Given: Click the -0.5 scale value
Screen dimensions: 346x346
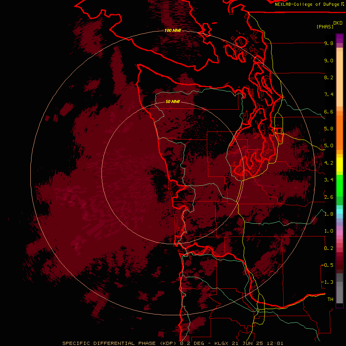Looking at the screenshot, I should 327,265.
